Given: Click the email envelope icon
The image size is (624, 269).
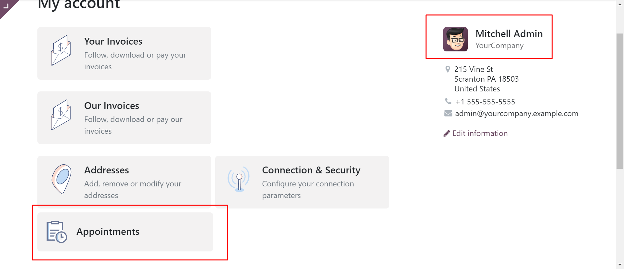Looking at the screenshot, I should click(x=448, y=113).
